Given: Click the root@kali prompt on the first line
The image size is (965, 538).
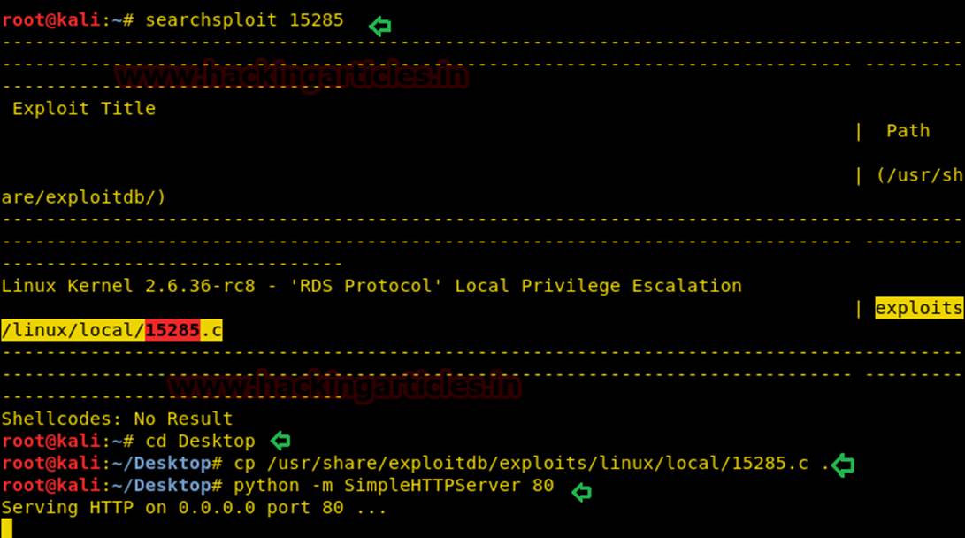Looking at the screenshot, I should click(66, 19).
